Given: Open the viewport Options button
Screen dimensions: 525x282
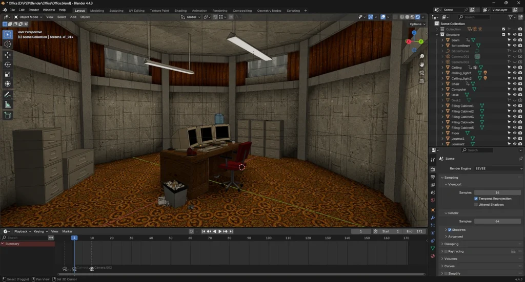Looking at the screenshot, I should pos(417,24).
